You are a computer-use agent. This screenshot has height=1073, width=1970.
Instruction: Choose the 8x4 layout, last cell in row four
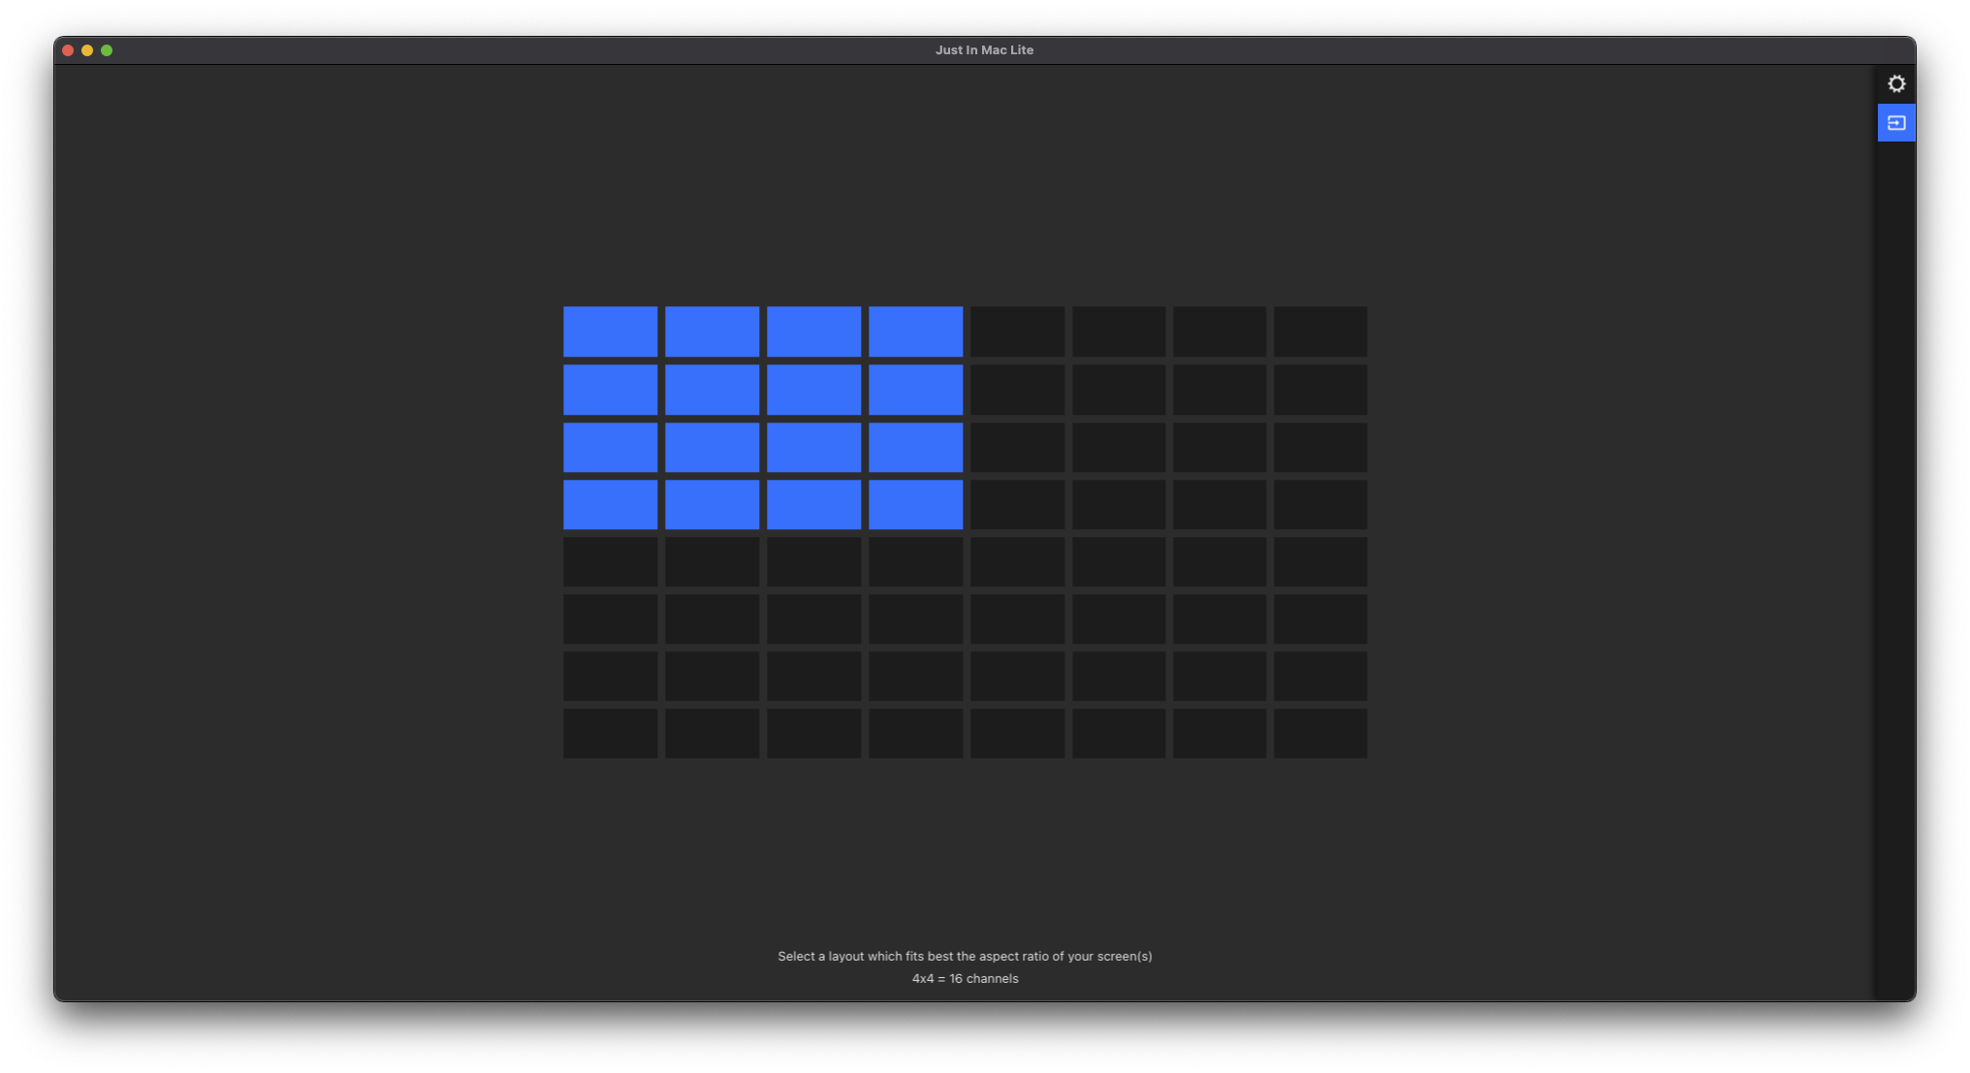(x=1320, y=504)
